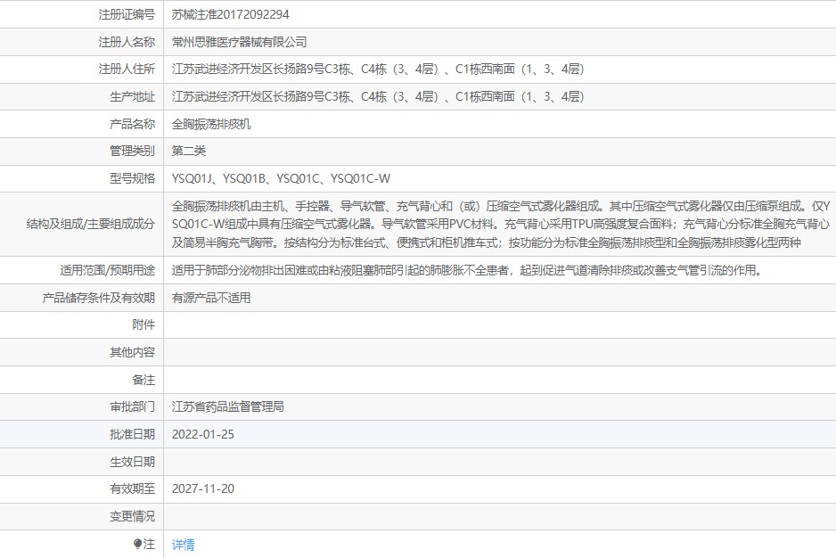Select the value 有源产品不适用
The image size is (836, 558).
click(x=211, y=298)
